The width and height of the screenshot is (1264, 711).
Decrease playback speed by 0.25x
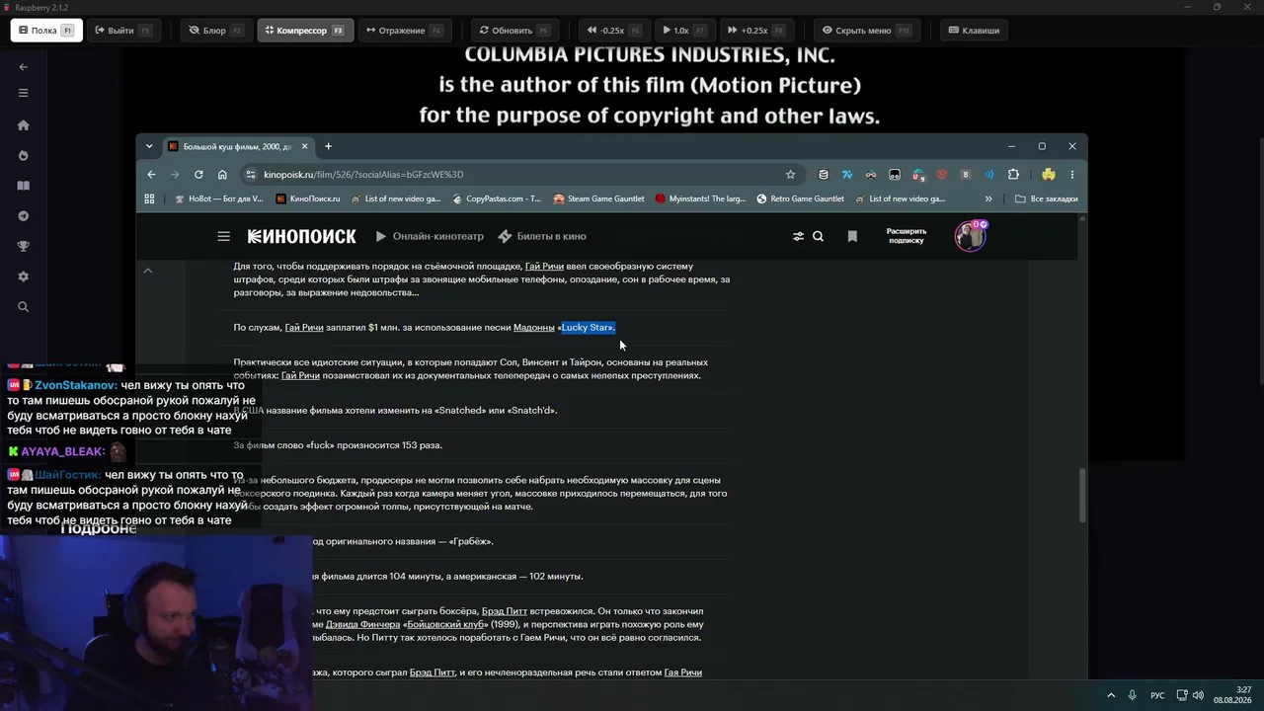coord(613,31)
